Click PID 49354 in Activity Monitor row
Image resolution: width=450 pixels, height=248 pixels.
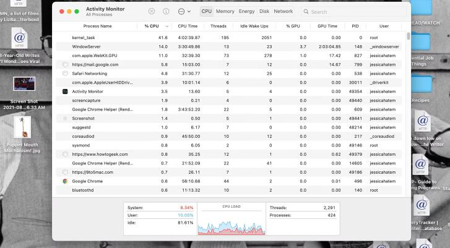coord(355,92)
